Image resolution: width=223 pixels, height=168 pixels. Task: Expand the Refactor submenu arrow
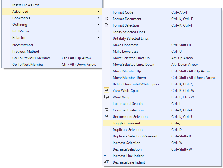pyautogui.click(x=98, y=38)
